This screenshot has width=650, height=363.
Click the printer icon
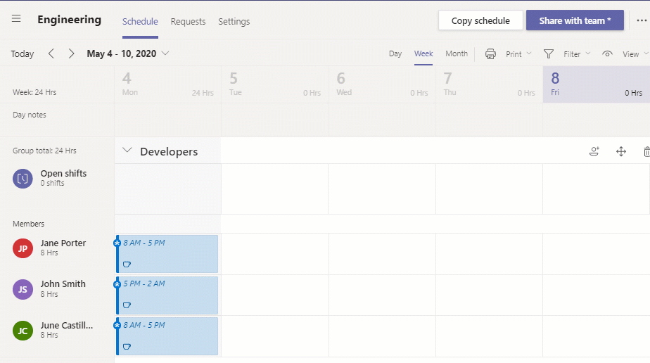(x=490, y=54)
